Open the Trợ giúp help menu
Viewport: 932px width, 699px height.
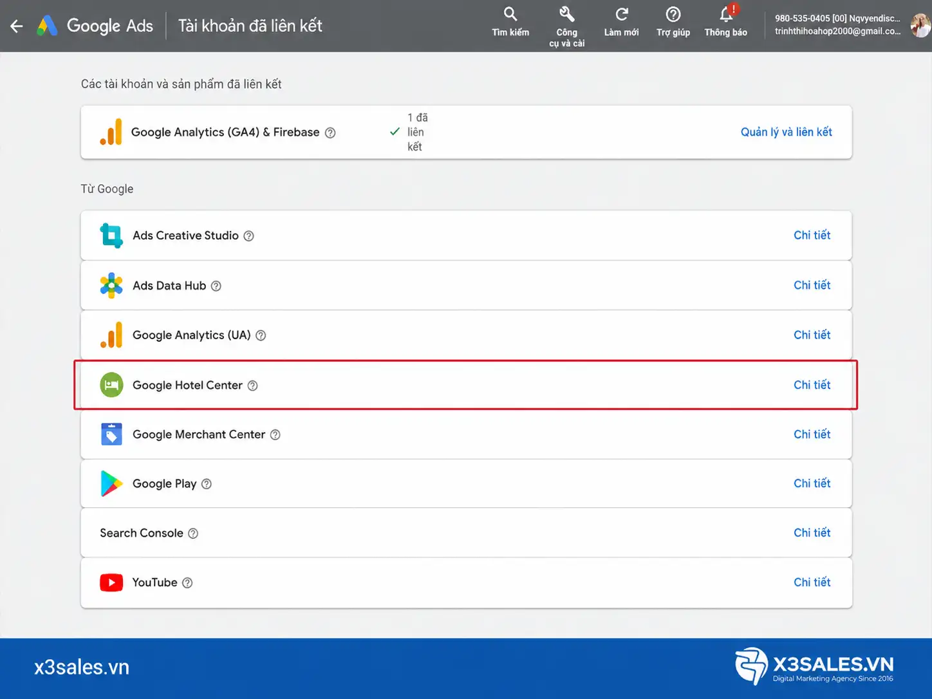673,22
